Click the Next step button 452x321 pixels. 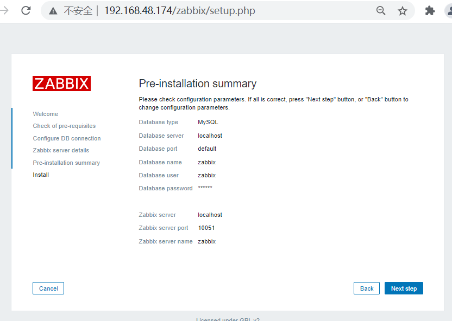(404, 288)
